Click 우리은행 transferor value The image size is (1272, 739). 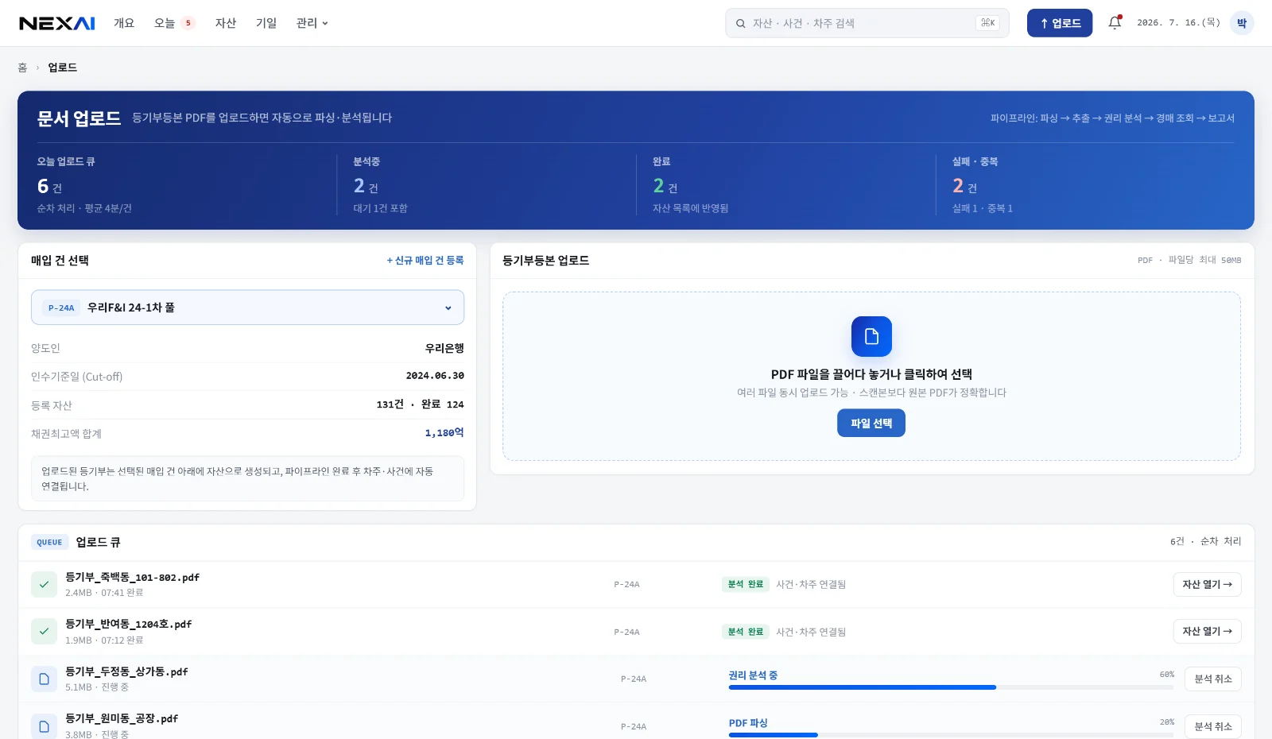coord(444,348)
